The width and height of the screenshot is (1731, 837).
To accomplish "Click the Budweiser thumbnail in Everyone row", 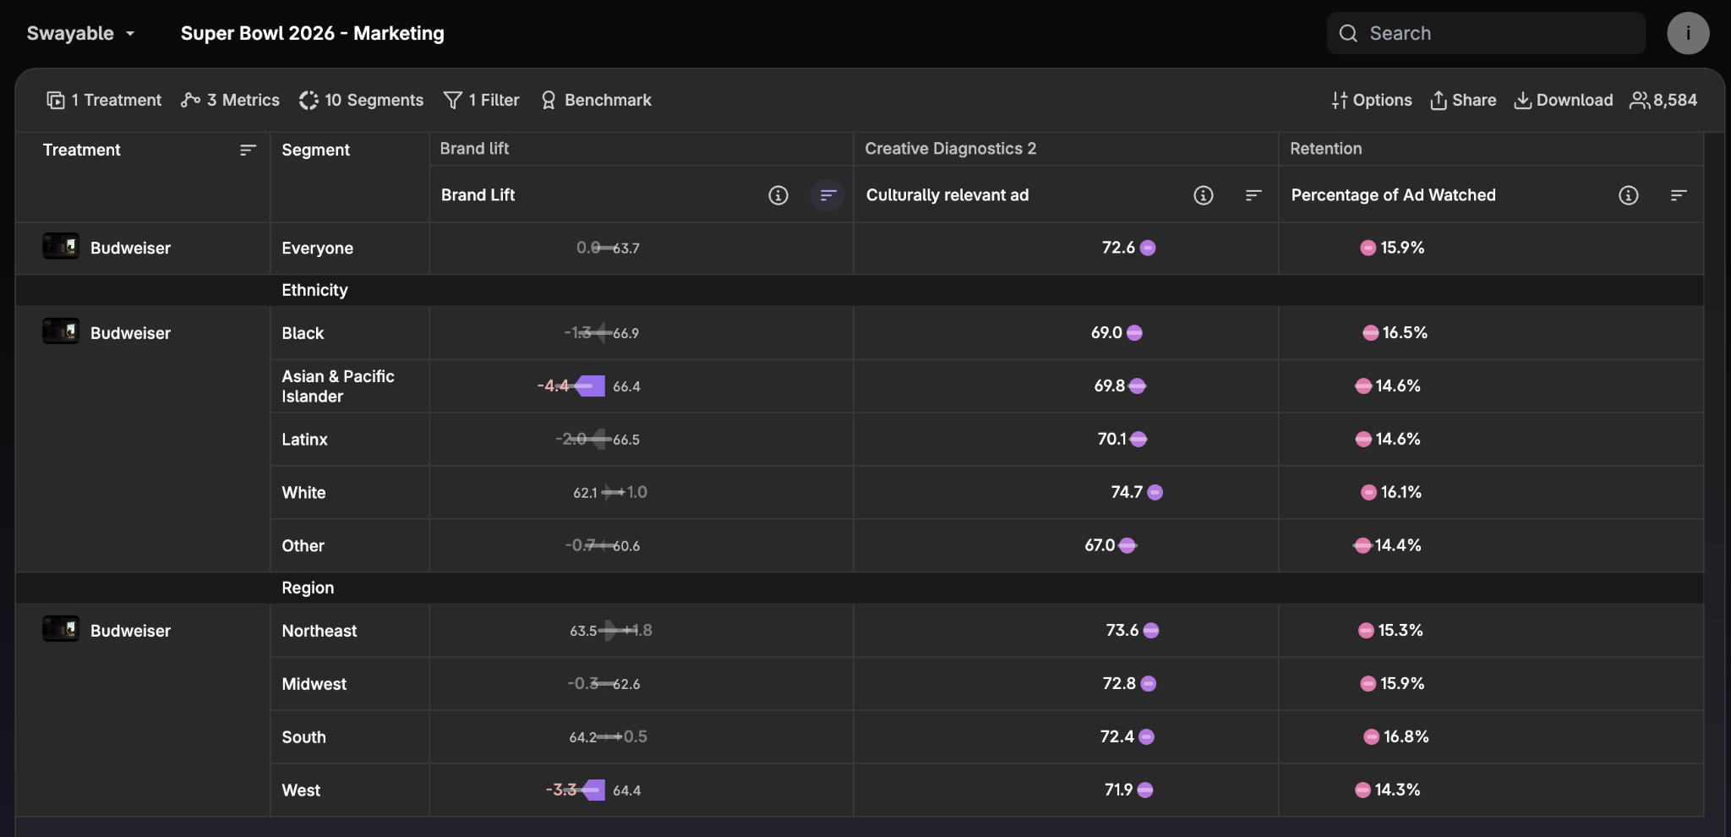I will click(x=61, y=247).
